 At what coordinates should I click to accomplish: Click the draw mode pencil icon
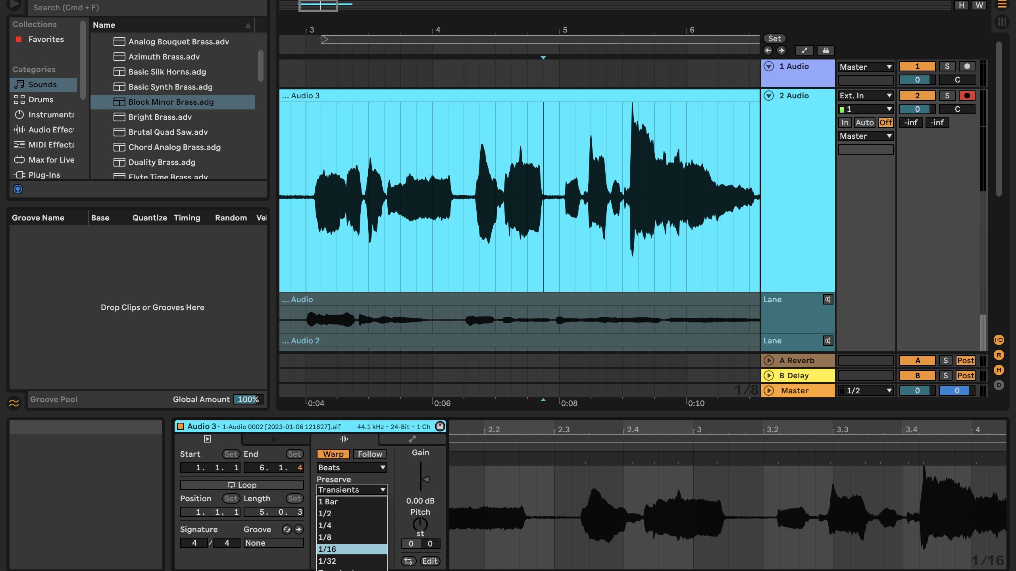point(804,50)
